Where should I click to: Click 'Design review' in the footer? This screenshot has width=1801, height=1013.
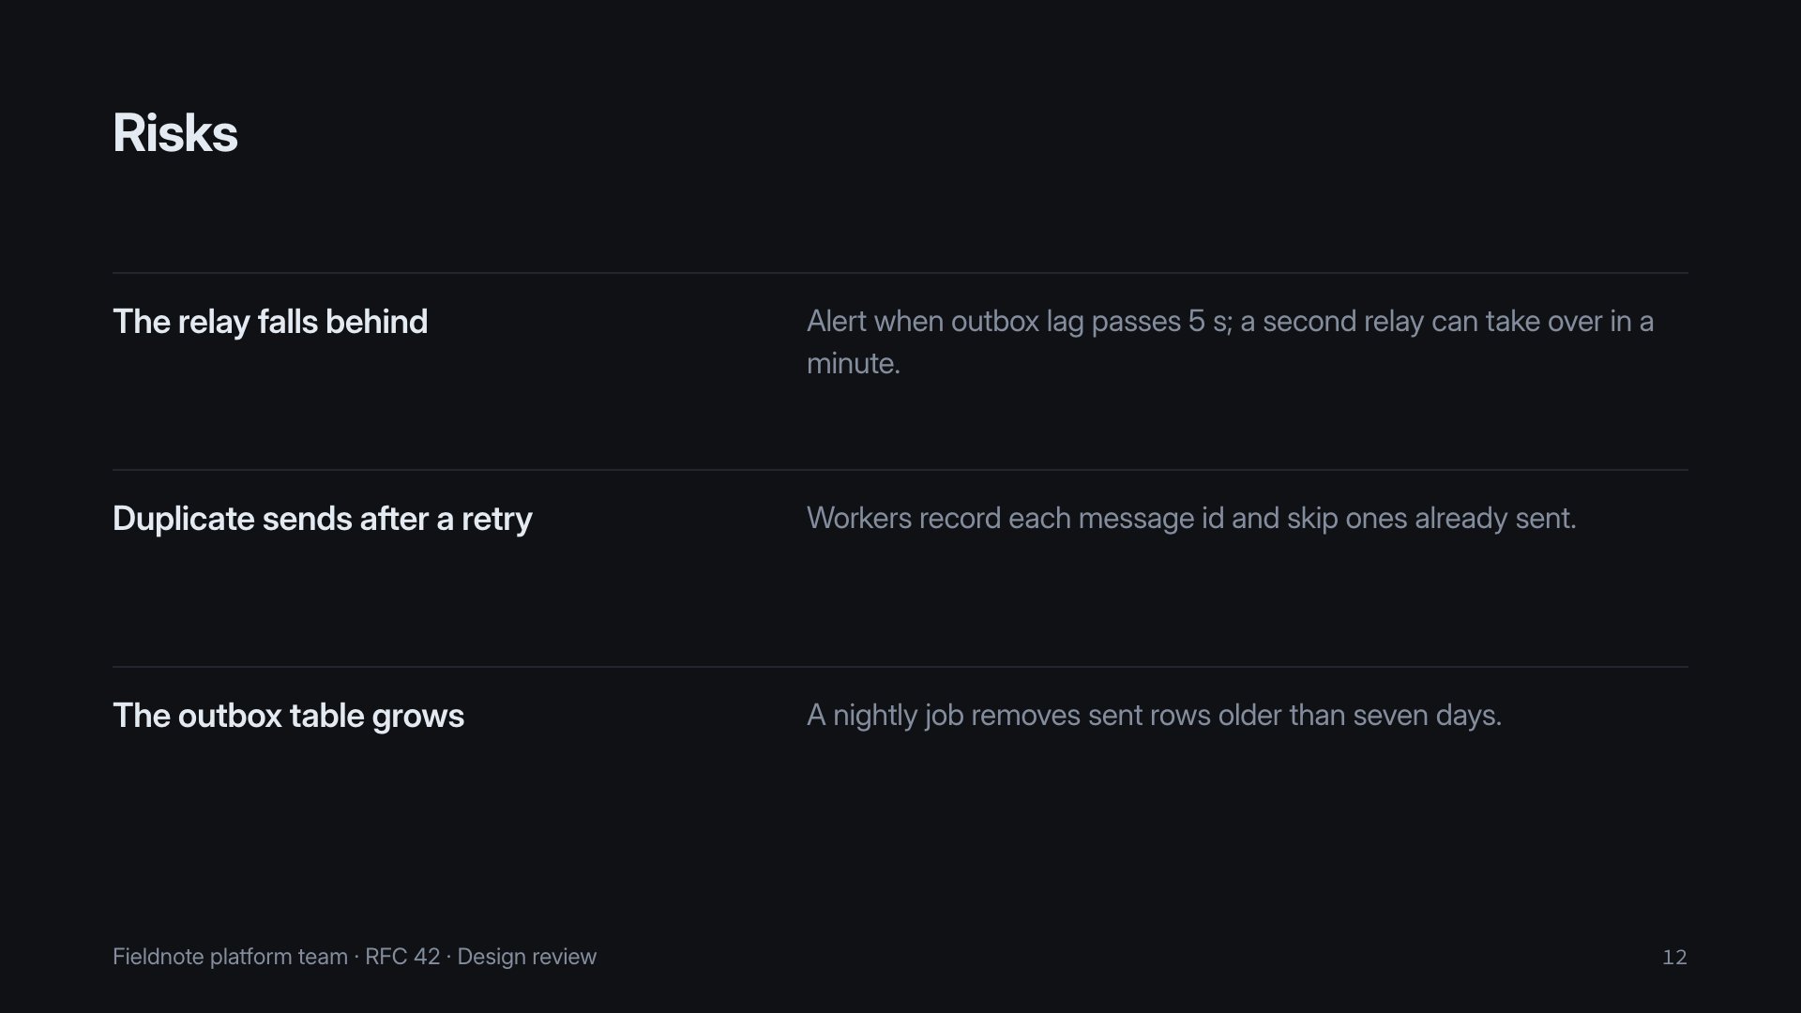point(527,957)
